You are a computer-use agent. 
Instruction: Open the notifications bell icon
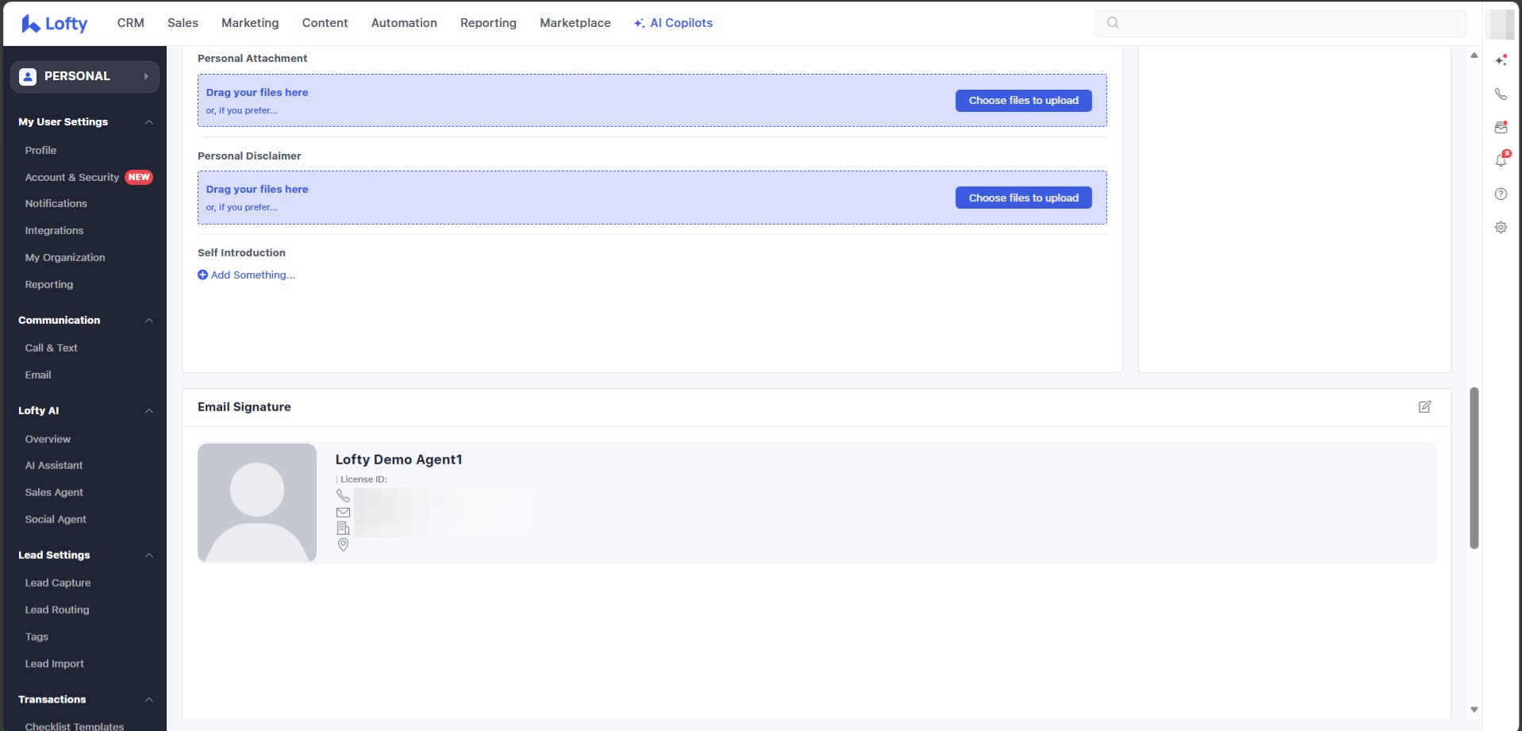coord(1501,160)
